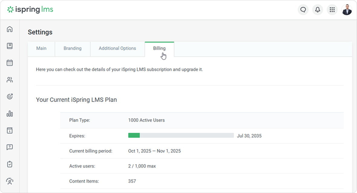Screen dimensions: 357x193
Task: Click the info box icon in sidebar
Action: point(10,130)
